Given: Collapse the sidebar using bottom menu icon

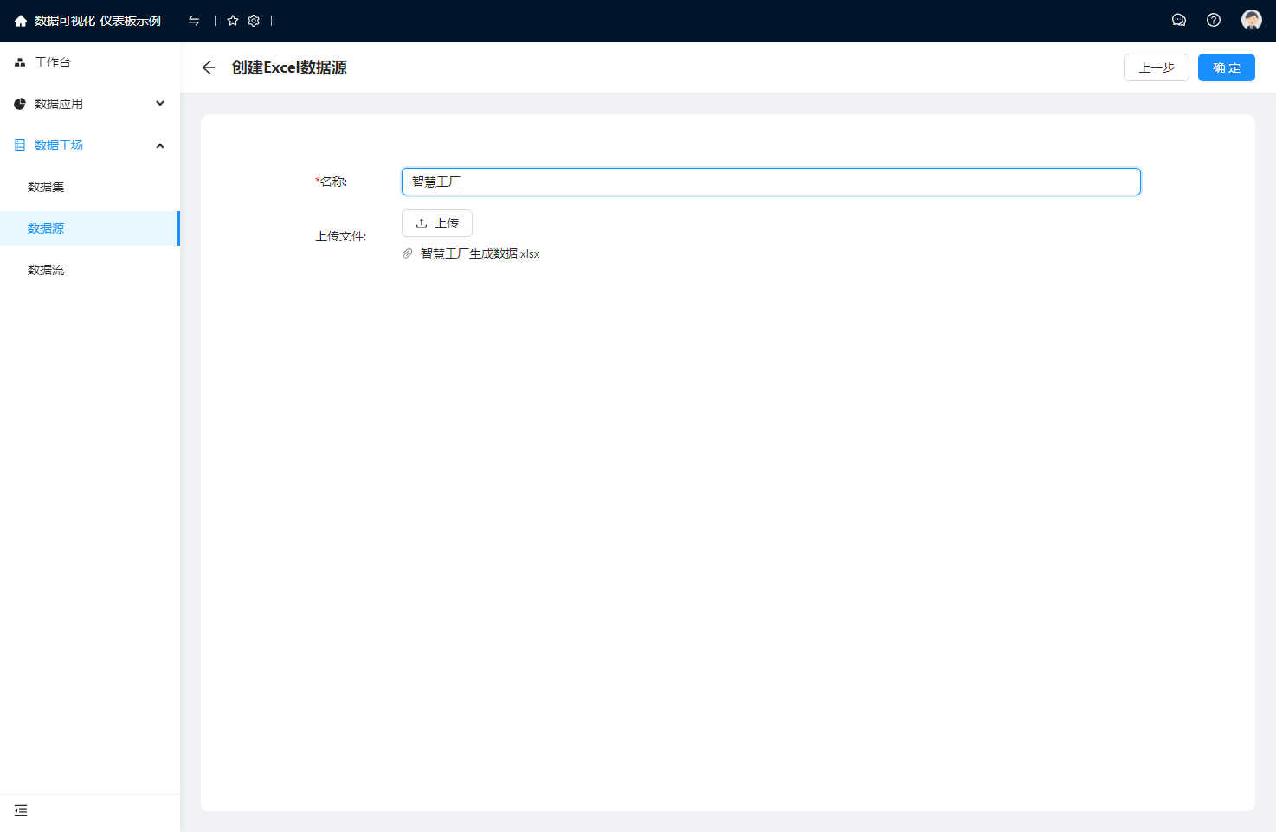Looking at the screenshot, I should (21, 810).
